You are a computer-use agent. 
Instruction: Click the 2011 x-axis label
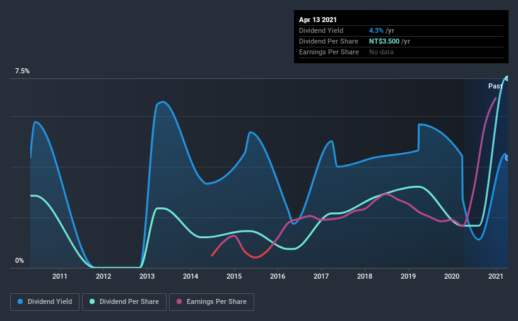pos(60,276)
